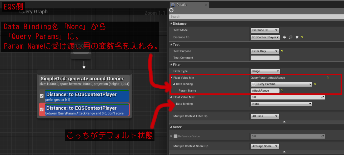Reset Distance To to its default value
344x155 pixels.
pyautogui.click(x=302, y=37)
